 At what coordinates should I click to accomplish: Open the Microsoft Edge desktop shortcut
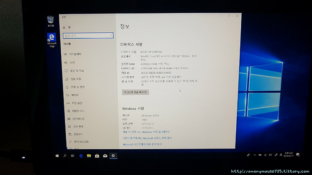pyautogui.click(x=52, y=40)
